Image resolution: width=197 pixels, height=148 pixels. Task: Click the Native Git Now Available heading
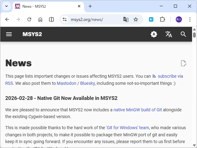61,98
